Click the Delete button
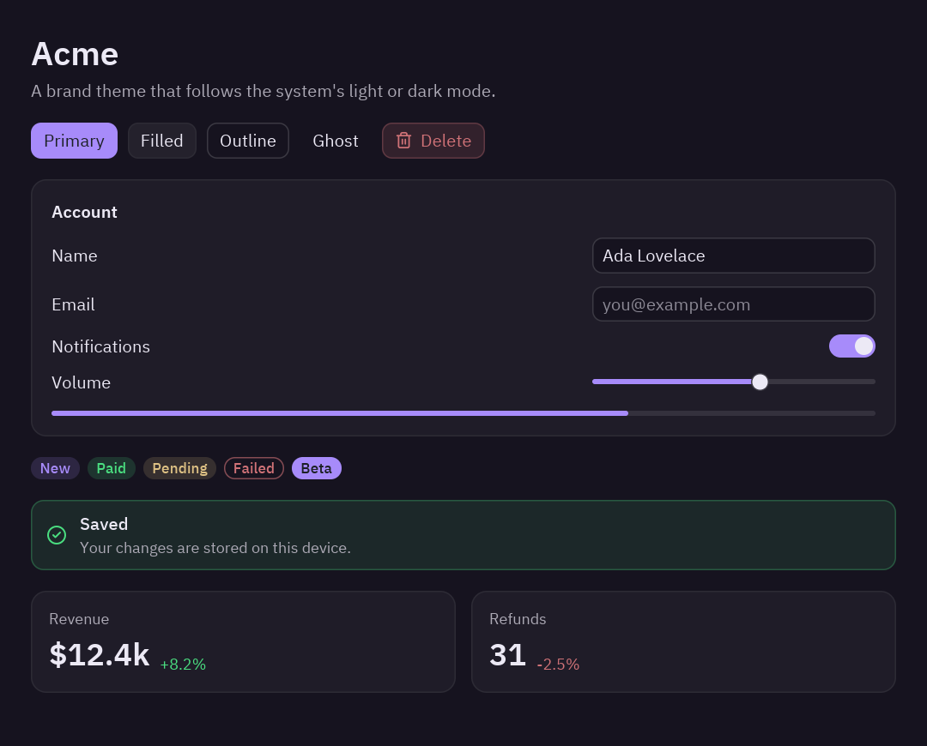The image size is (927, 746). click(433, 141)
